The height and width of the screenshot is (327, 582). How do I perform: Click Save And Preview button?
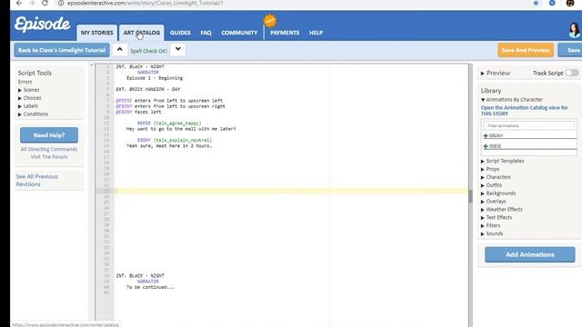pos(526,50)
